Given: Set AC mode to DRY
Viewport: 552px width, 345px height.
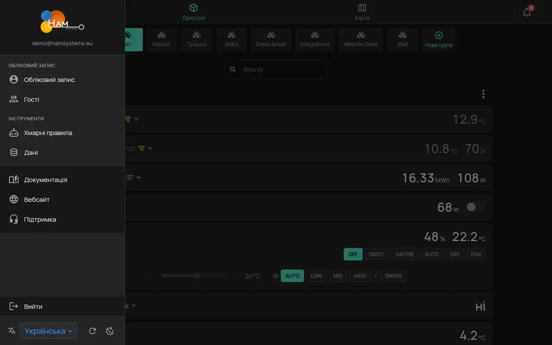Looking at the screenshot, I should (x=455, y=254).
